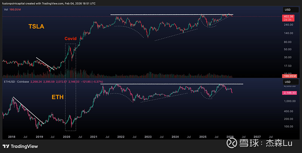Select the orange ETH text annotation
302x153 pixels.
coord(58,97)
